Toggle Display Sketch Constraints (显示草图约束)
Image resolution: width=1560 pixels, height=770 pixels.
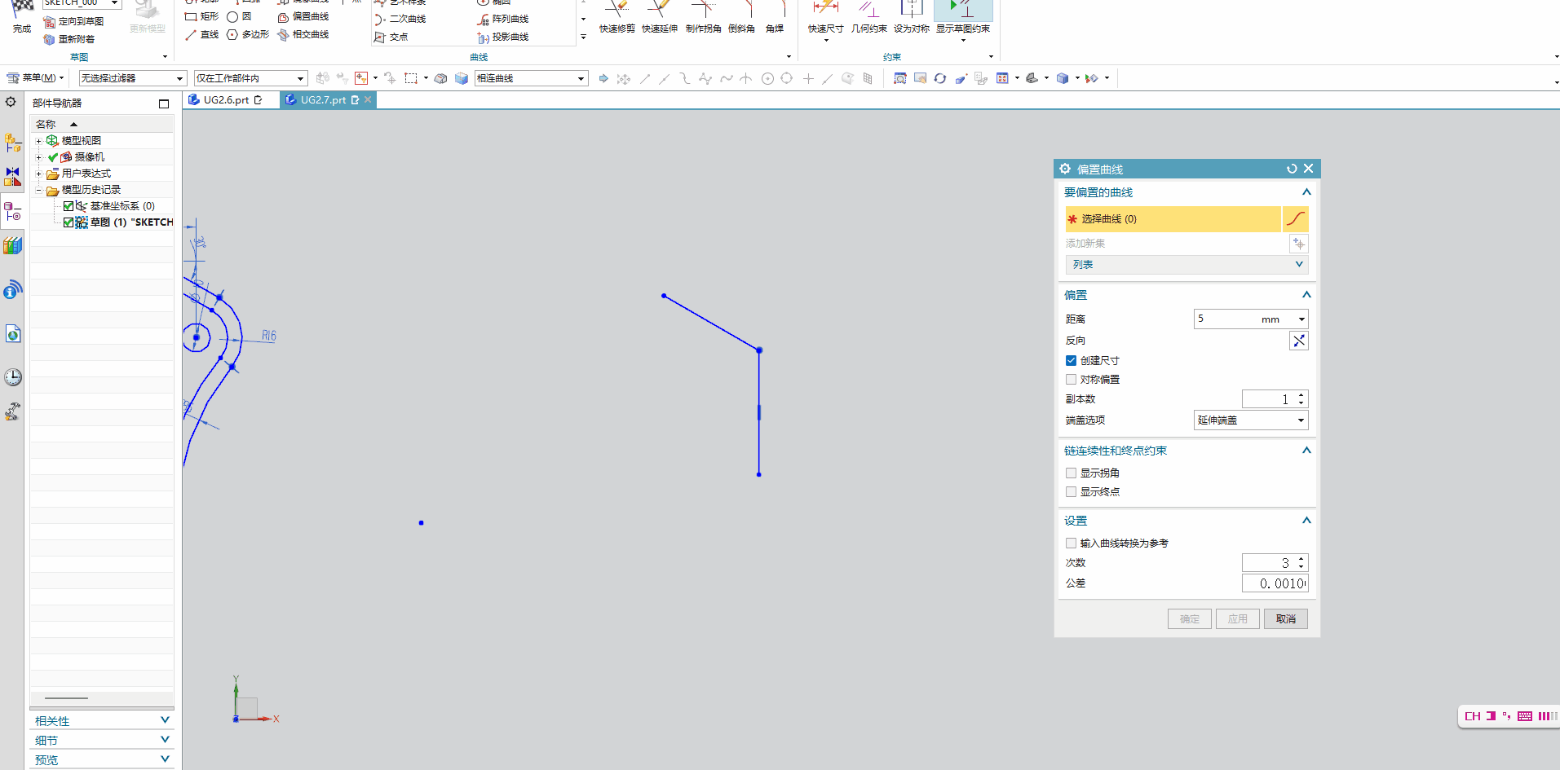coord(963,16)
